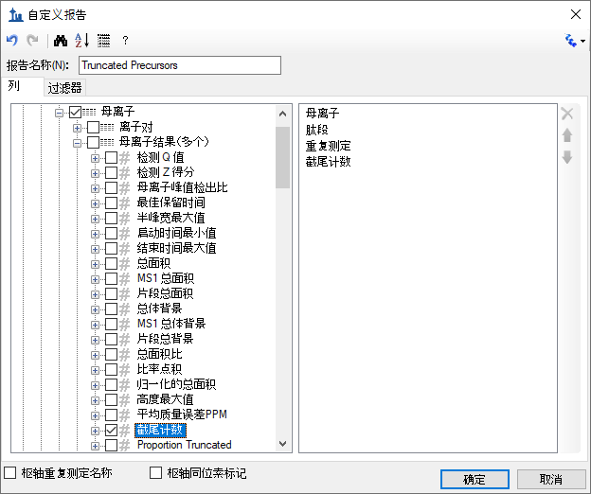
Task: Switch to the 过滤器 tab
Action: click(64, 88)
